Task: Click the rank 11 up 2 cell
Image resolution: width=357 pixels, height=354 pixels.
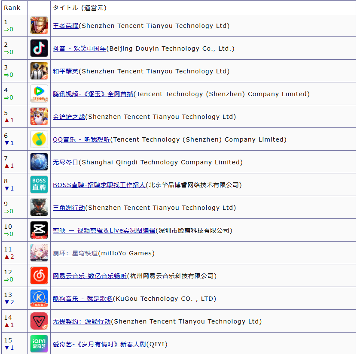Action: click(15, 253)
